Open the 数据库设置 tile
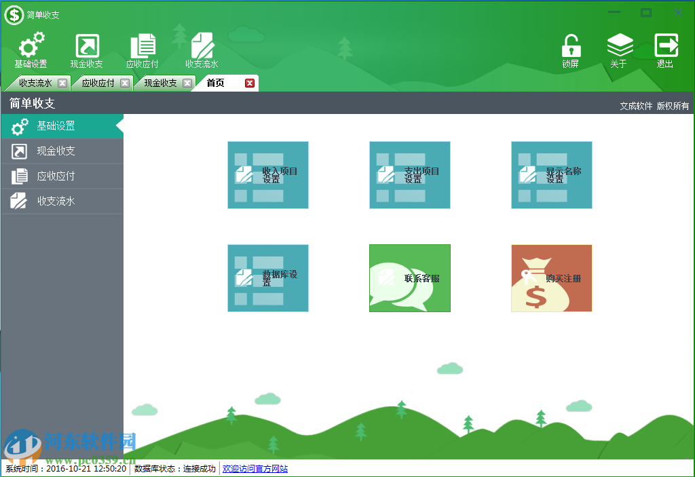The height and width of the screenshot is (477, 695). point(268,278)
